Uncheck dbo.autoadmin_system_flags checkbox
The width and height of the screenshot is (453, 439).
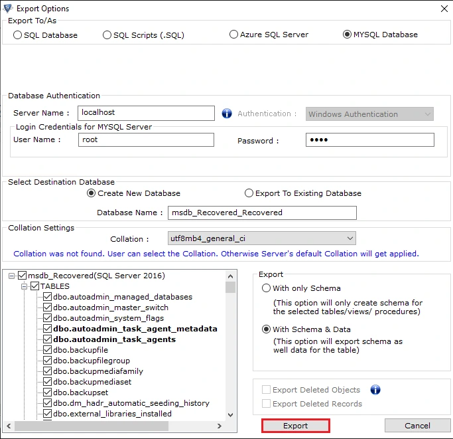pyautogui.click(x=47, y=318)
